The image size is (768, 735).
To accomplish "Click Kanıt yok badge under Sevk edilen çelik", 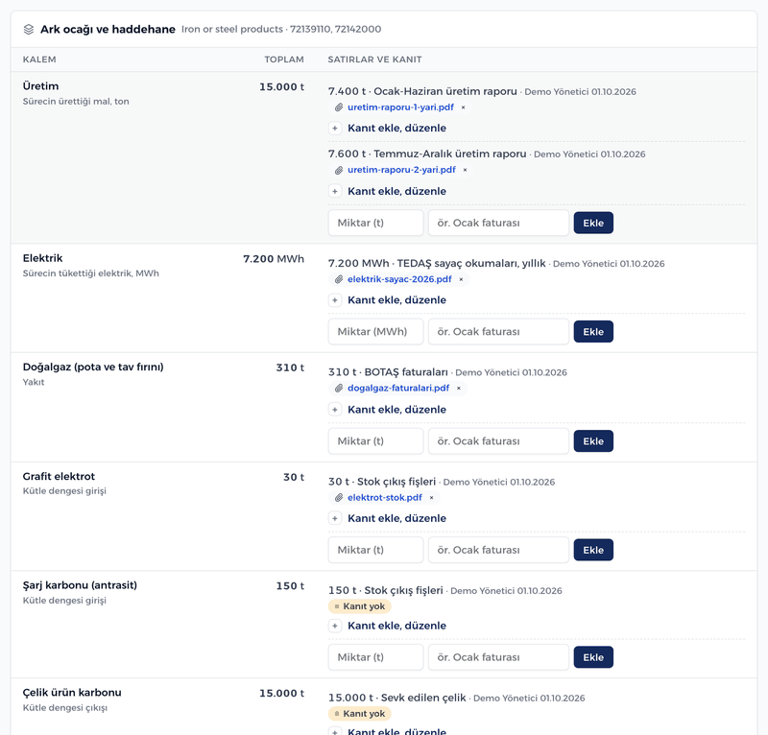I will tap(359, 714).
